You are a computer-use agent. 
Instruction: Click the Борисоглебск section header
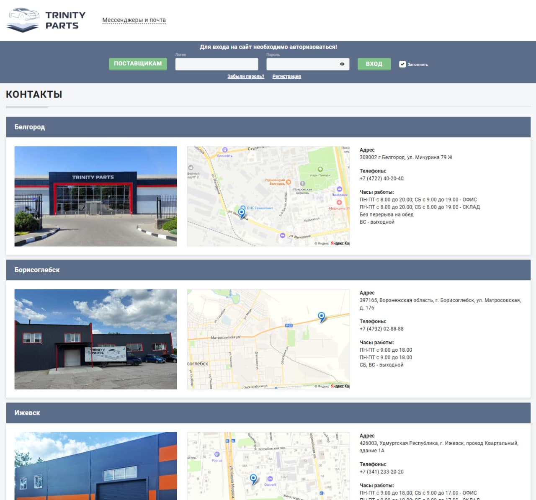pyautogui.click(x=268, y=270)
